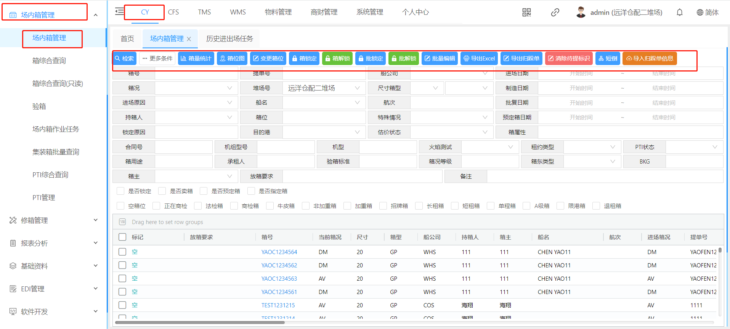Enable the 空箱位 checkbox

click(x=120, y=206)
